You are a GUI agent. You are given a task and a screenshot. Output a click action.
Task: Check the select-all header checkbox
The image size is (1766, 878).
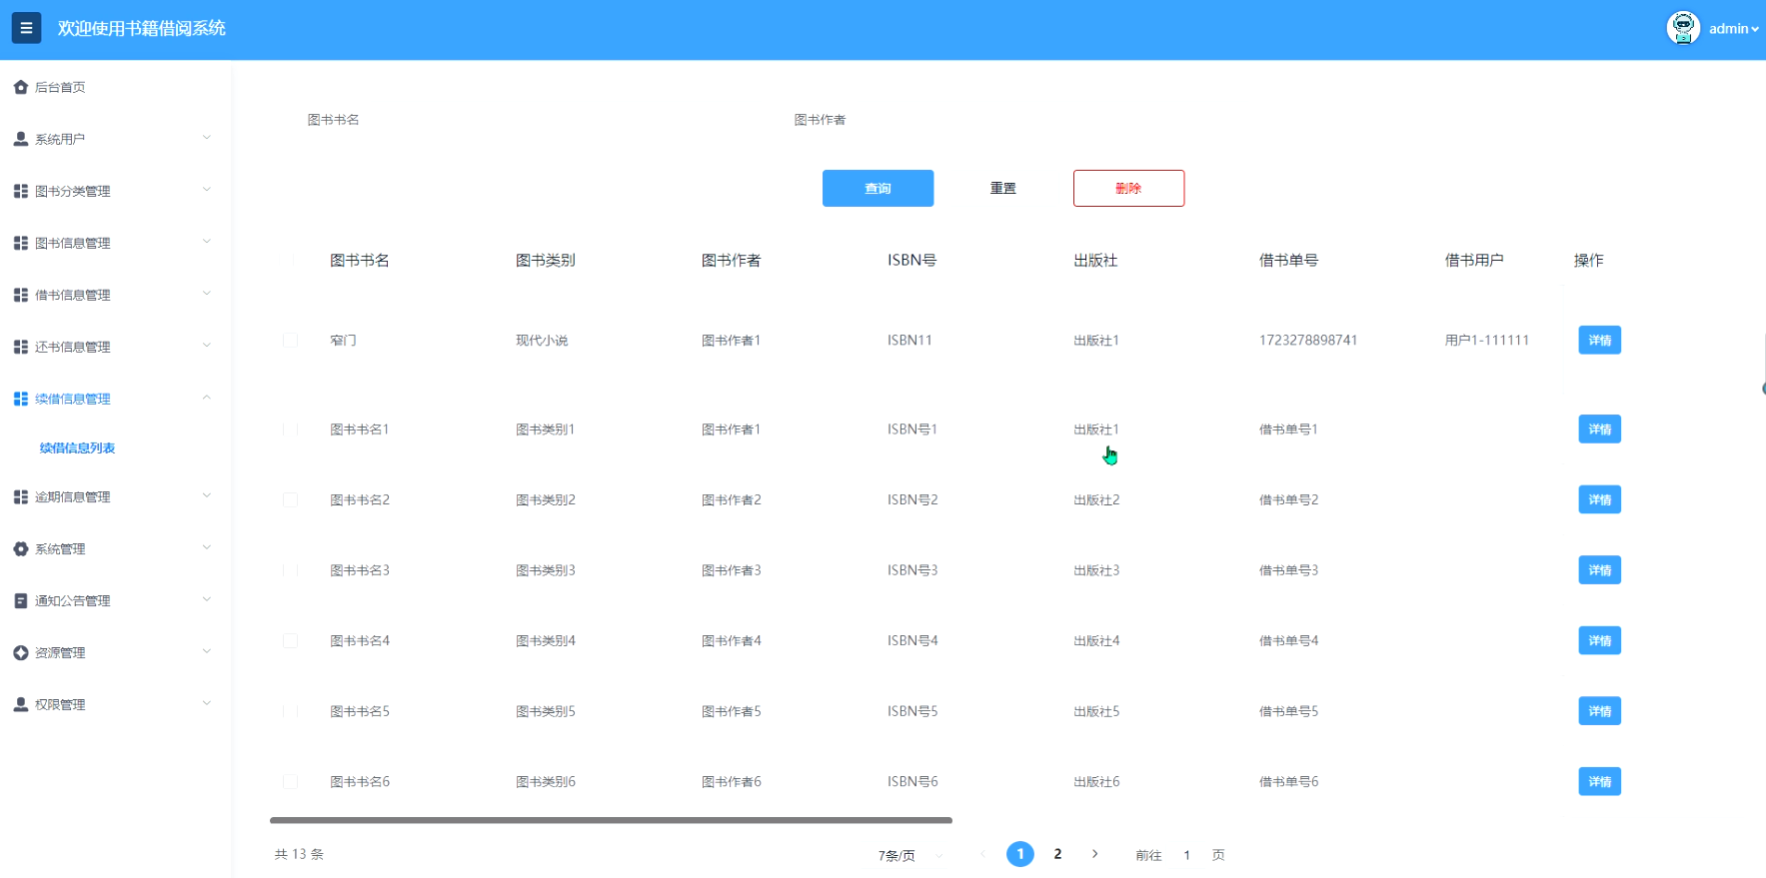(x=290, y=260)
